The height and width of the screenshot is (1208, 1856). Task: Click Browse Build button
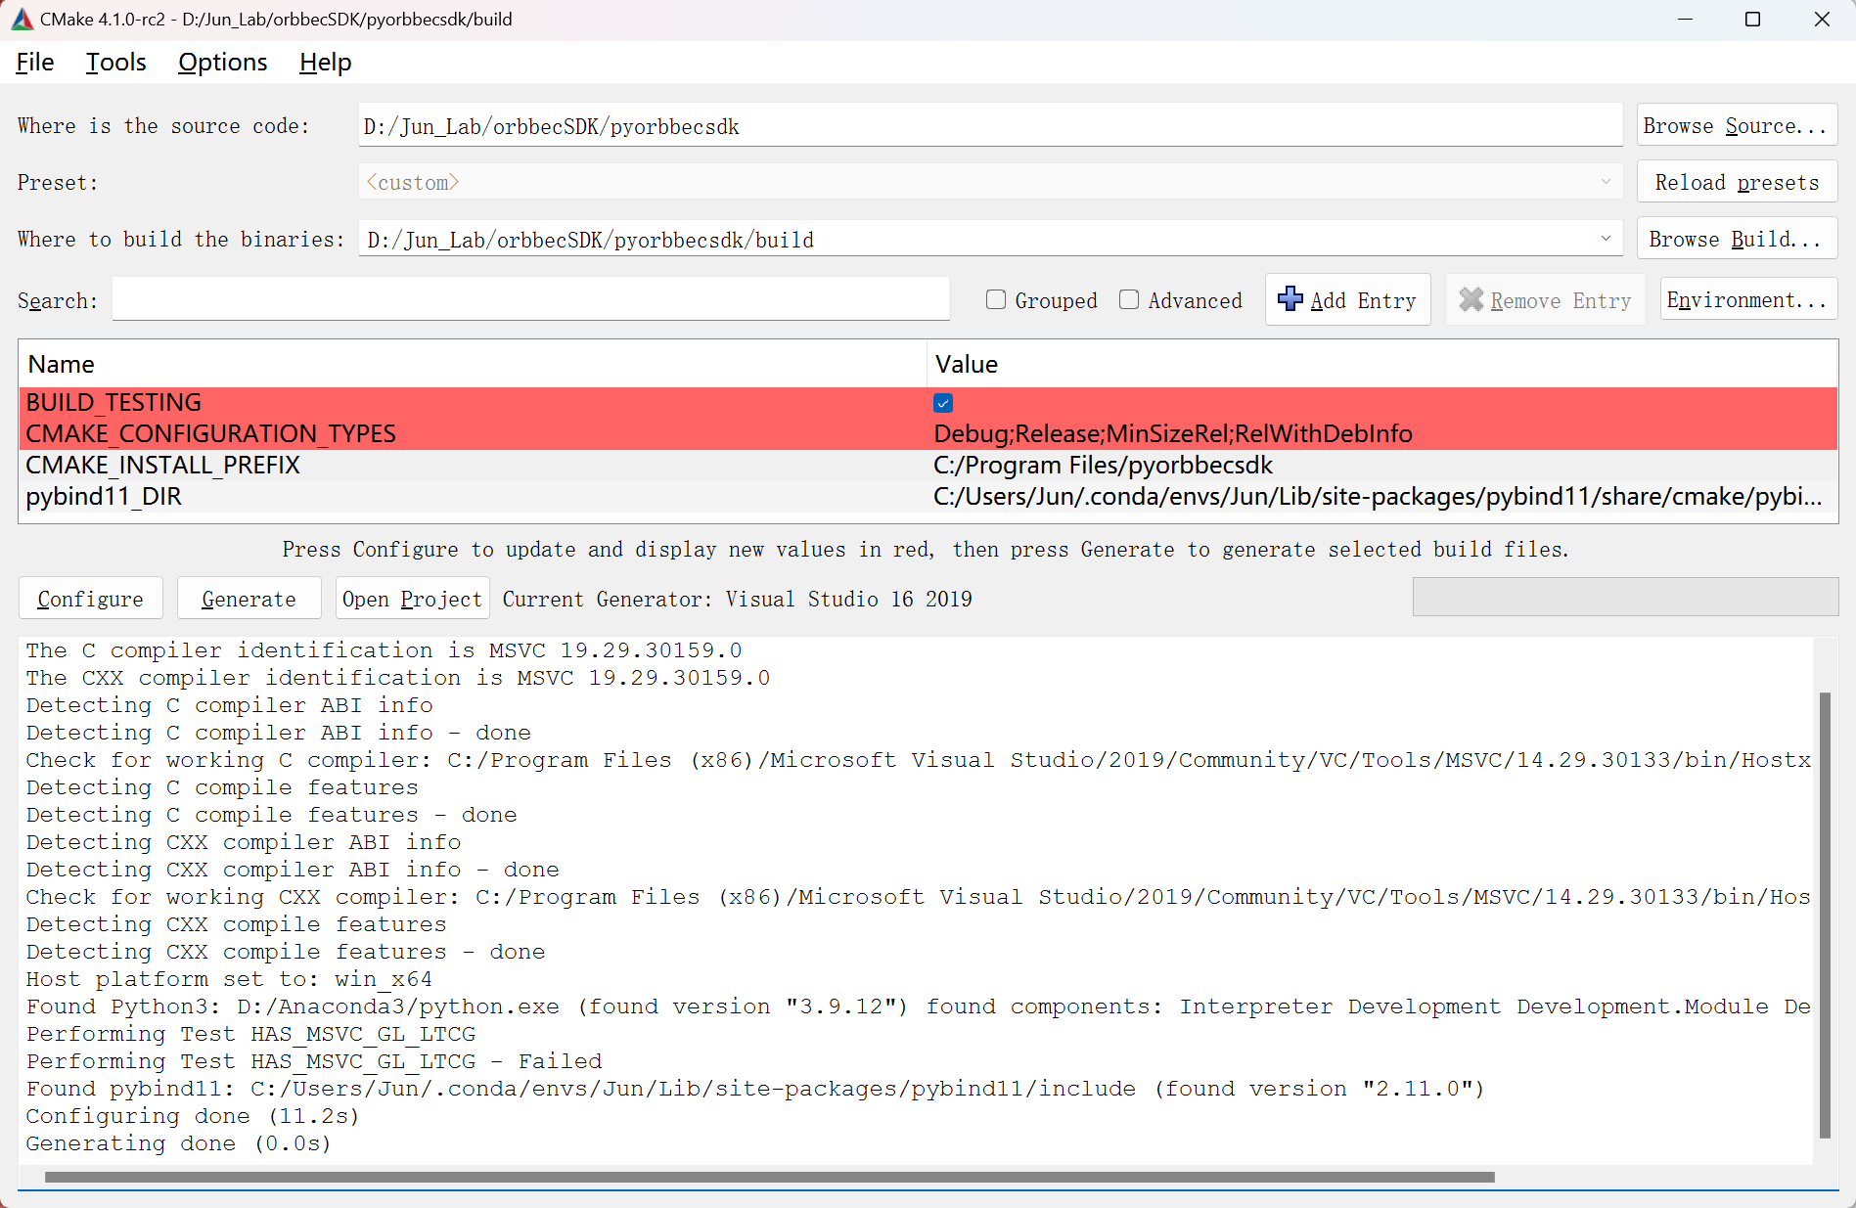(x=1736, y=238)
